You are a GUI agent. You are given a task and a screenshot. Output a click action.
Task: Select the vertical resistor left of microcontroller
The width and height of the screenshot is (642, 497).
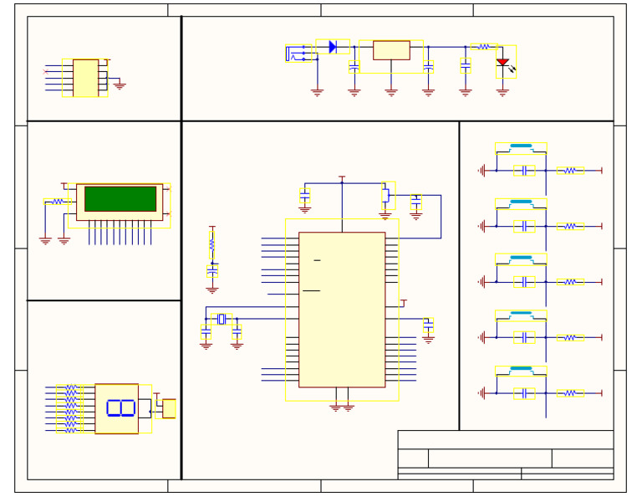click(211, 245)
